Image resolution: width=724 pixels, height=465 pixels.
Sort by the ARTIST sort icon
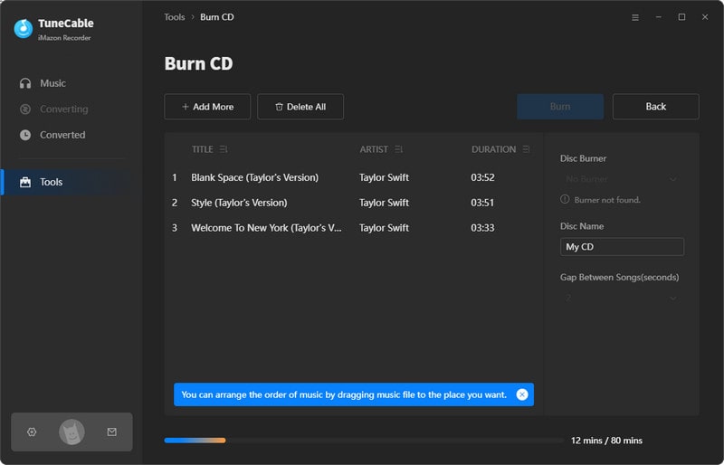398,149
